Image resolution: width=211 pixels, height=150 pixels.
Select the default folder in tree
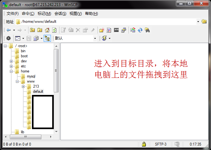tap(38, 91)
